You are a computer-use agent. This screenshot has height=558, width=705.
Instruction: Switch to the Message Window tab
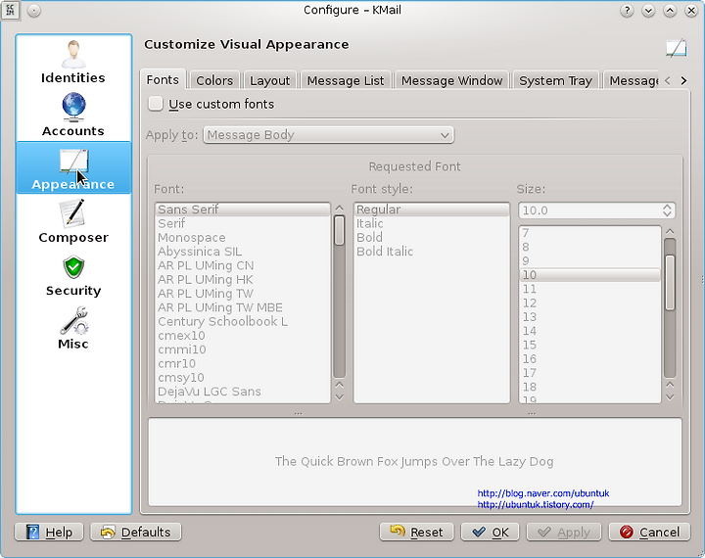tap(451, 80)
